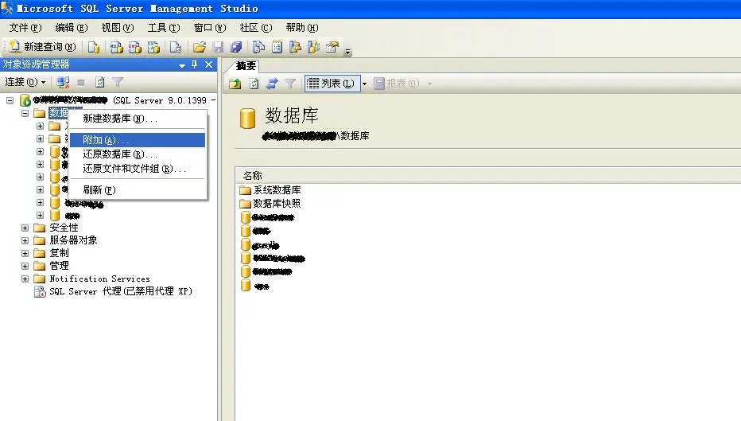The width and height of the screenshot is (741, 421).
Task: Expand the Notification Services tree node
Action: [25, 279]
